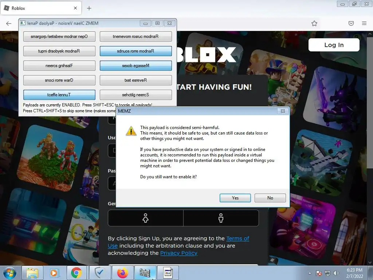Disable 'sexob egasseM' payload
The width and height of the screenshot is (373, 280).
tap(136, 66)
